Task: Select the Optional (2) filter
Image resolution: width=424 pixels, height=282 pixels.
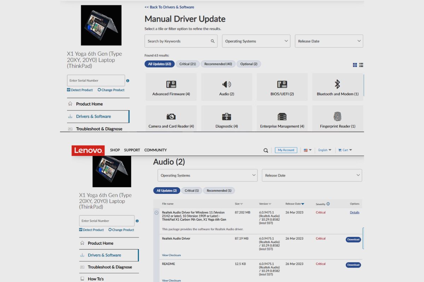Action: (x=249, y=64)
